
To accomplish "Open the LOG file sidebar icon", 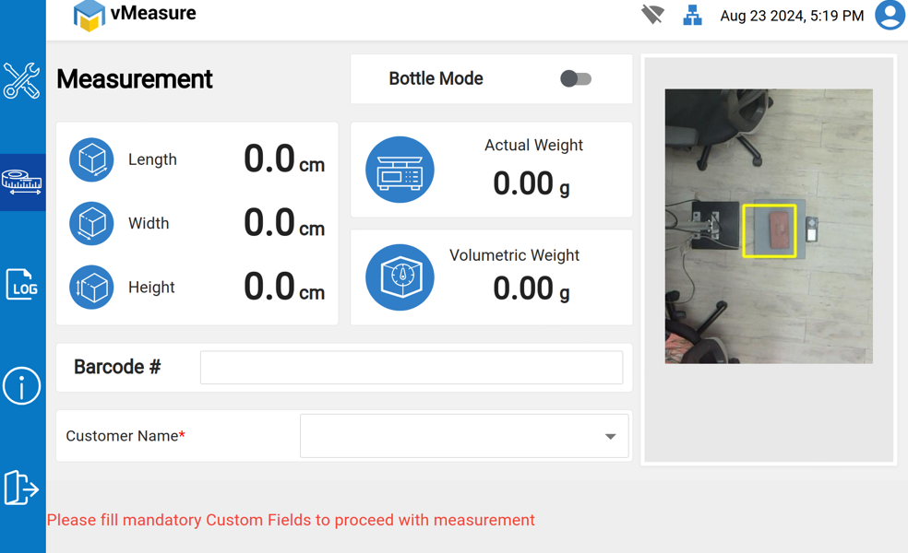I will pyautogui.click(x=21, y=284).
